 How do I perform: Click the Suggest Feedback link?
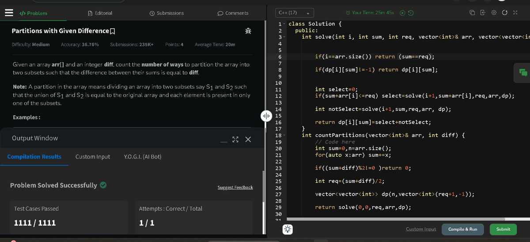(235, 188)
